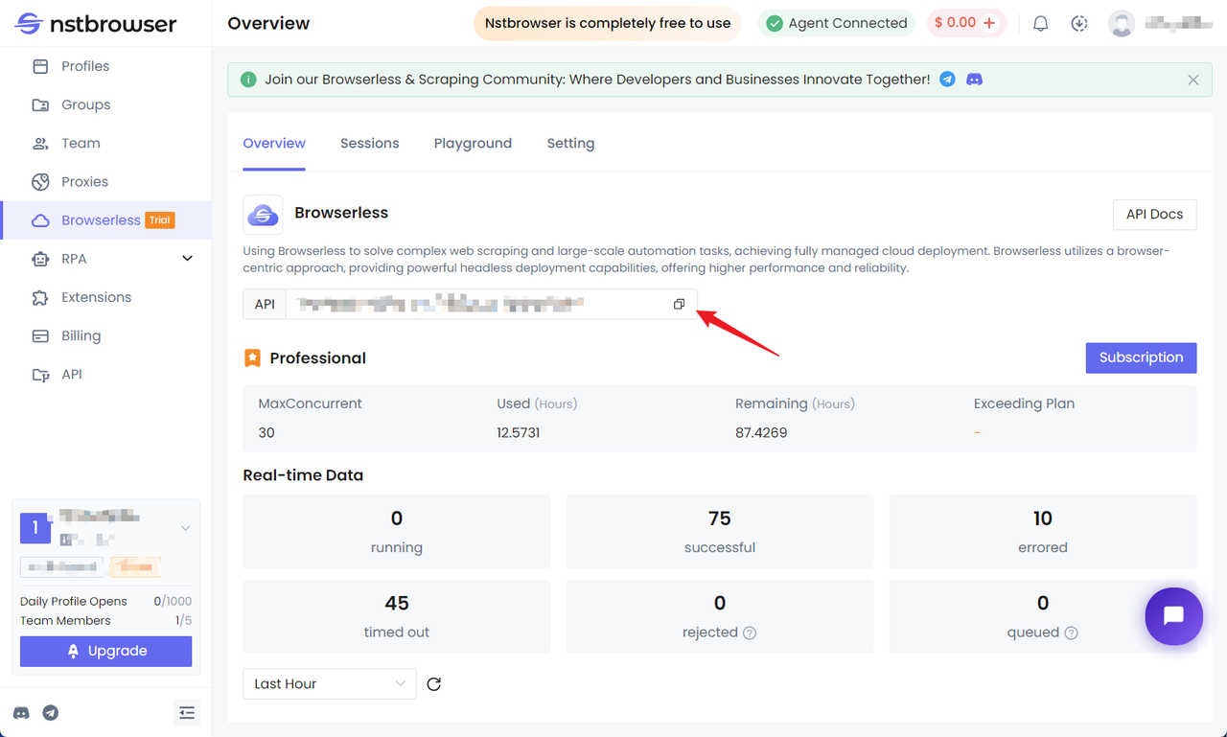Collapse the sidebar menu icon
Screen dimensions: 1227x737
pos(187,712)
